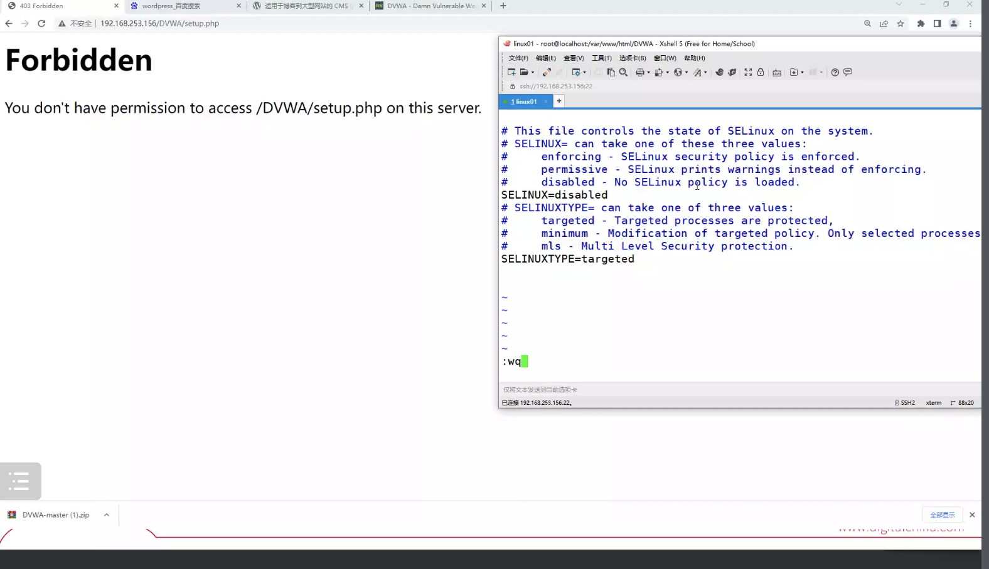Viewport: 989px width, 569px height.
Task: Switch to the WordPress CMS browser tab
Action: [x=307, y=6]
